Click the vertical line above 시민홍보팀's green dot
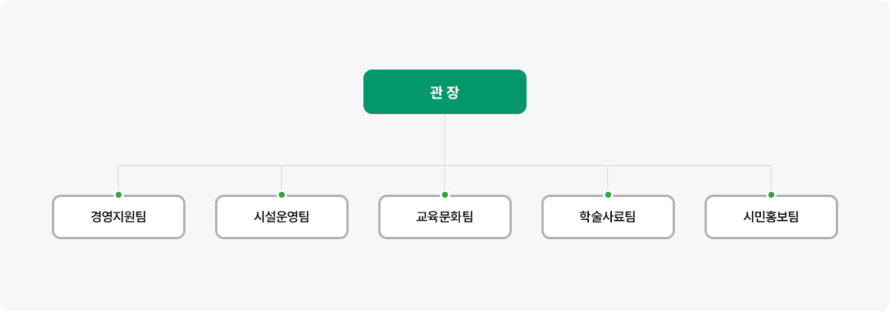The image size is (890, 311). [x=771, y=178]
